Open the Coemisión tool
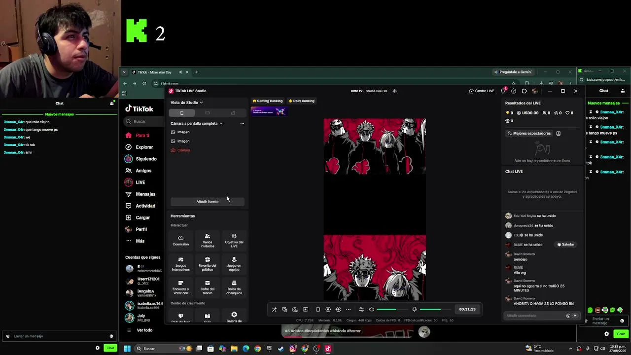This screenshot has height=355, width=631. 181,240
